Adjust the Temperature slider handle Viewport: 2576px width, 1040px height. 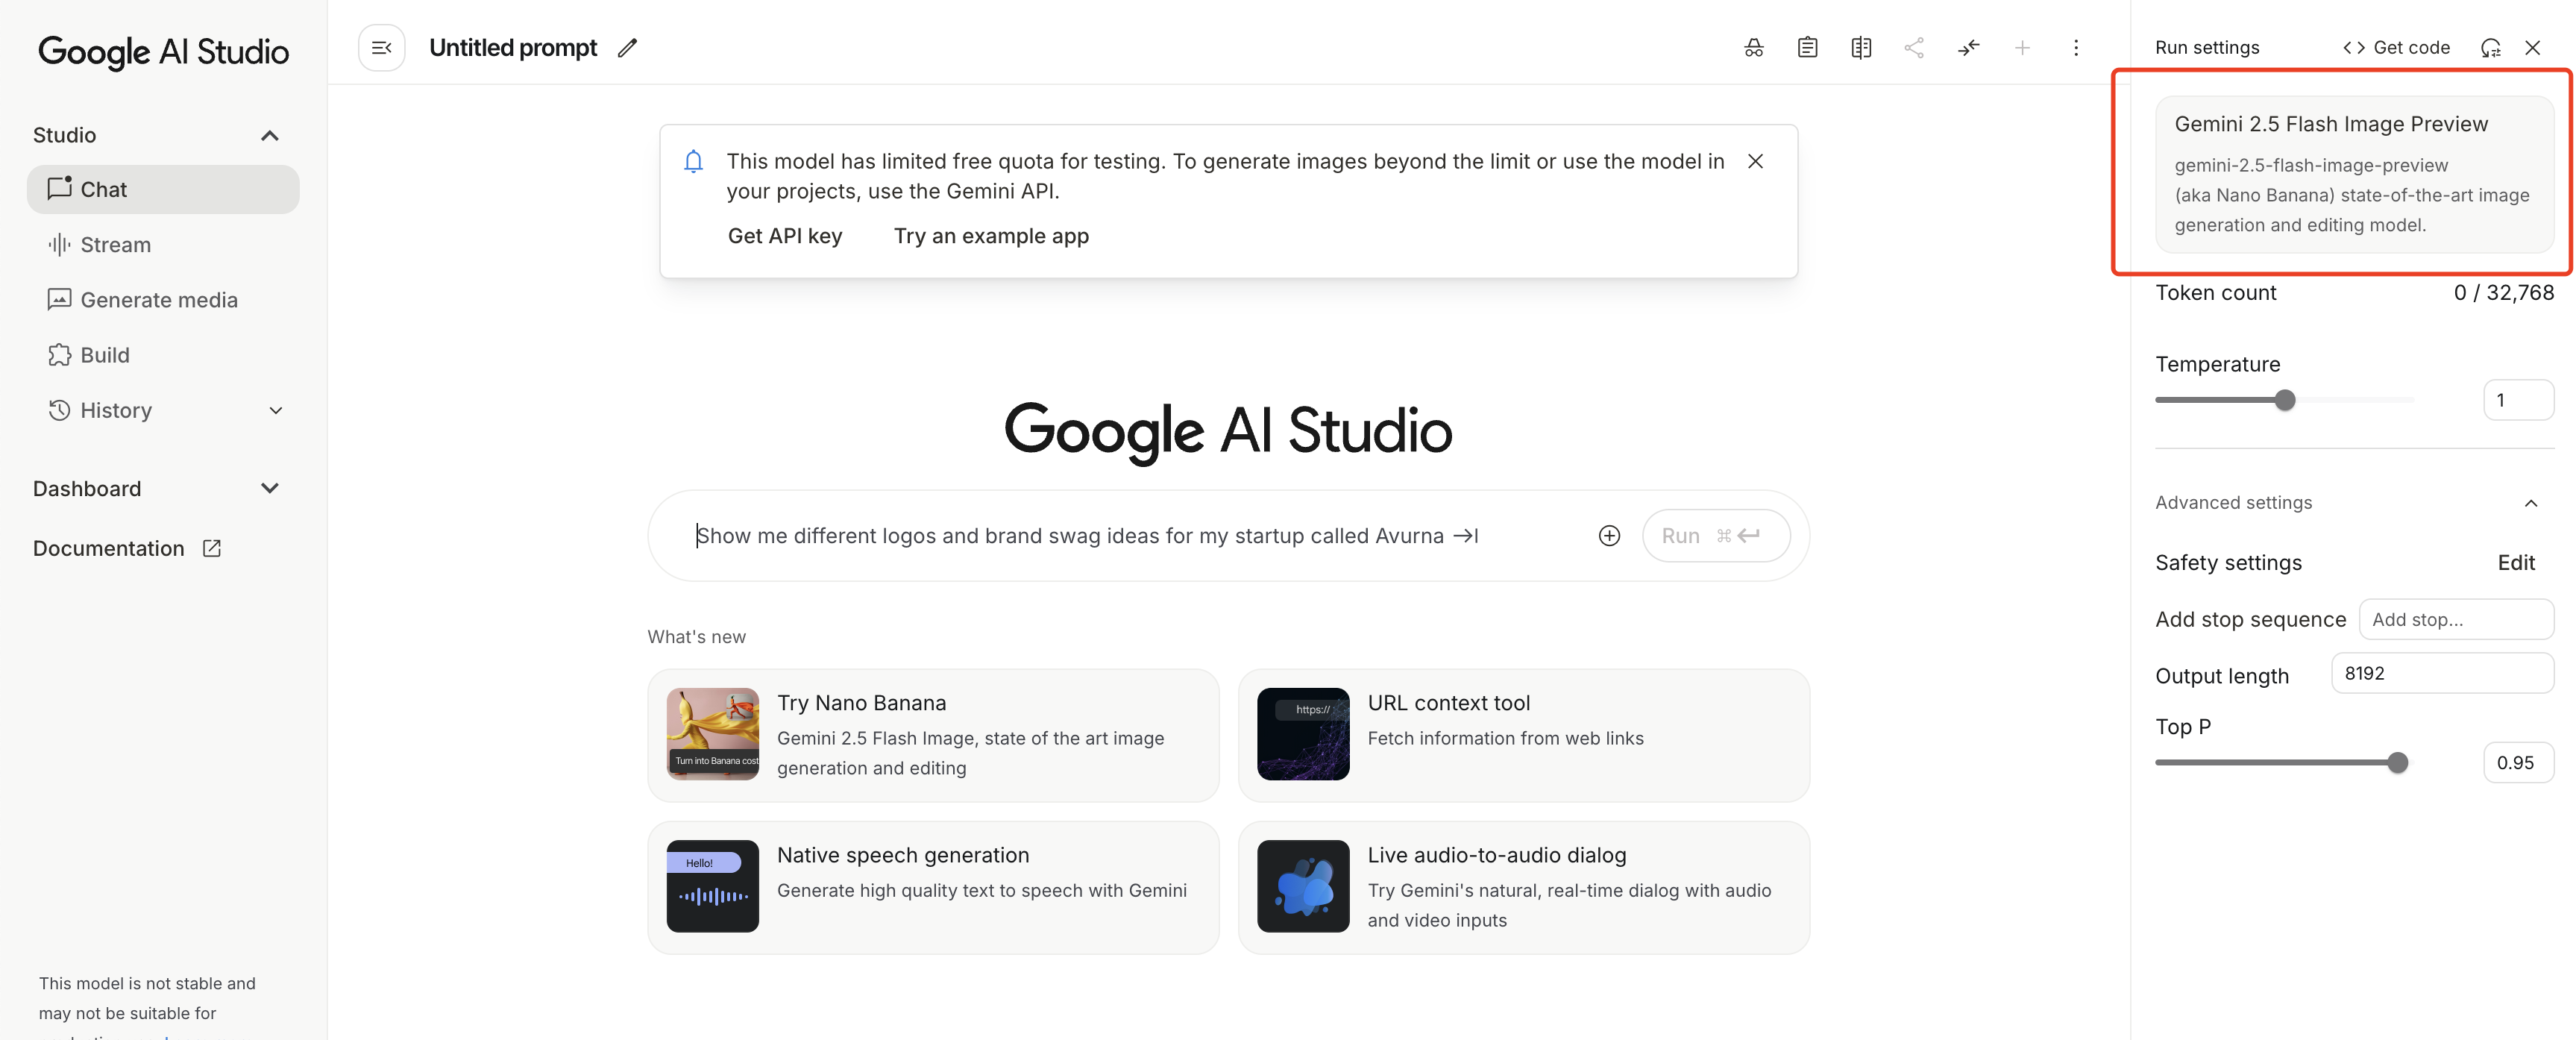[2284, 400]
